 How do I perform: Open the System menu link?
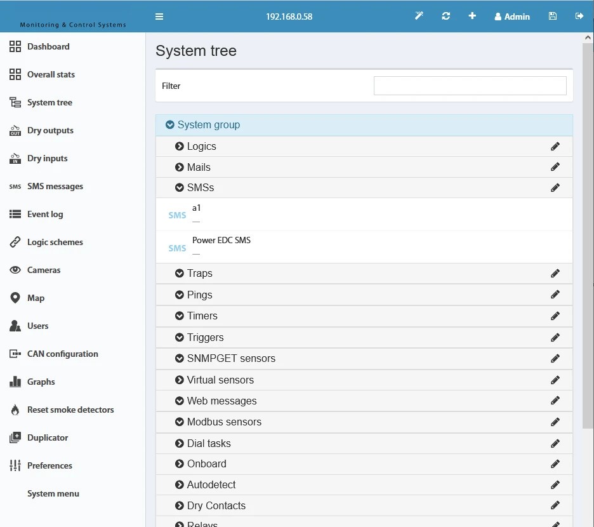(x=53, y=493)
